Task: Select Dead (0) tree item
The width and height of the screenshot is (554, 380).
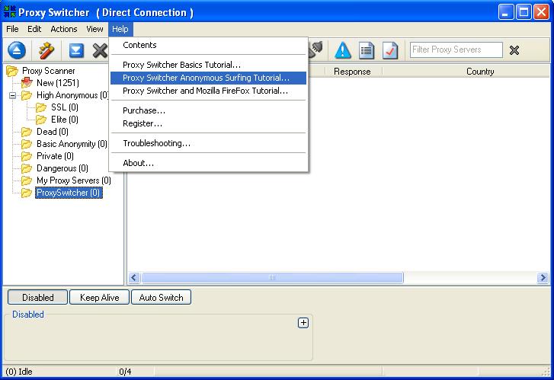Action: 53,132
